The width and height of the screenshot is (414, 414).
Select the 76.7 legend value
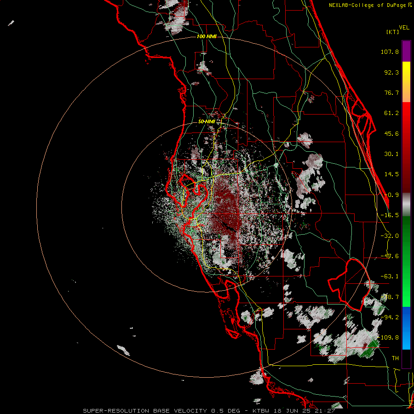tap(391, 92)
